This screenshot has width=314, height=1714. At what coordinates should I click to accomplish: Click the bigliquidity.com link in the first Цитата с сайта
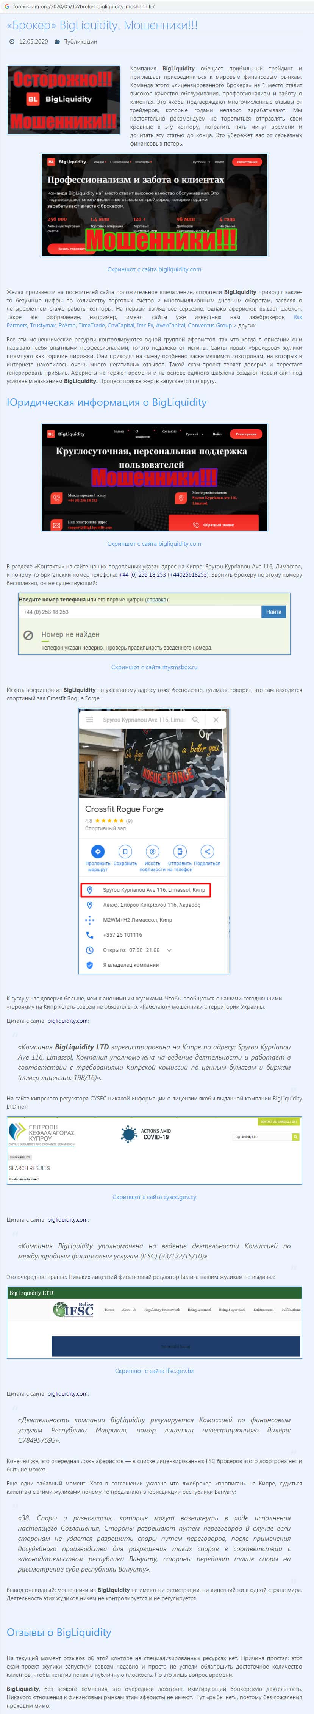68,1021
